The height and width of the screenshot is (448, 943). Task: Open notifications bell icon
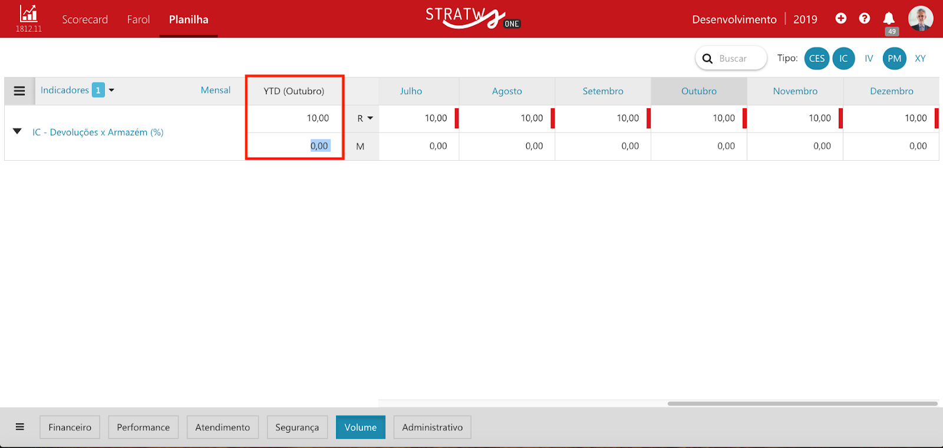889,19
